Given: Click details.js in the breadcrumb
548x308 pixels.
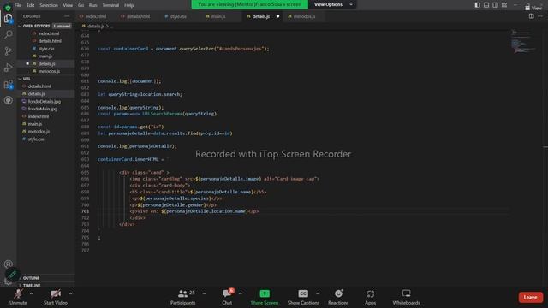Looking at the screenshot, I should [x=96, y=27].
